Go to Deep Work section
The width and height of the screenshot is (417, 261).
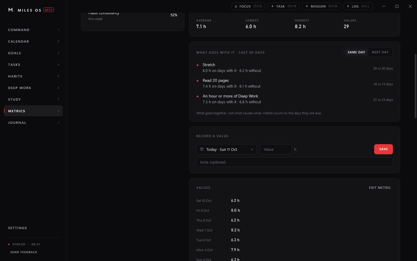(33, 88)
